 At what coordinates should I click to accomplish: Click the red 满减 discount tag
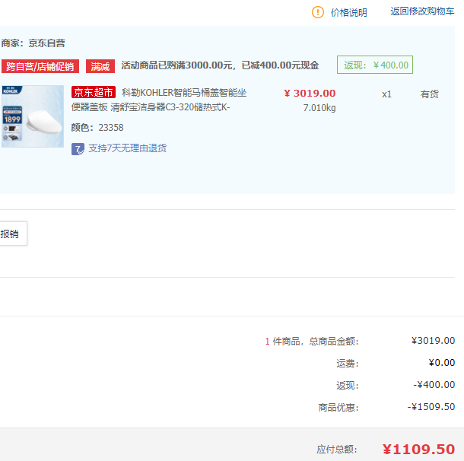(100, 66)
